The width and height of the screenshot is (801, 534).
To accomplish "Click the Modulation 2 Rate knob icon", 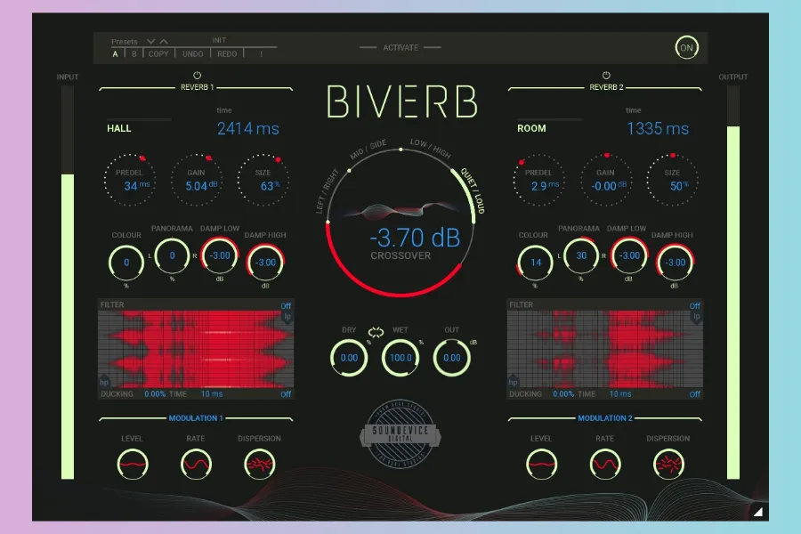I will point(605,464).
